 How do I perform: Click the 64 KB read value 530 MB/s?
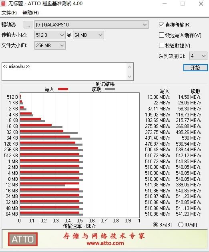[191, 138]
